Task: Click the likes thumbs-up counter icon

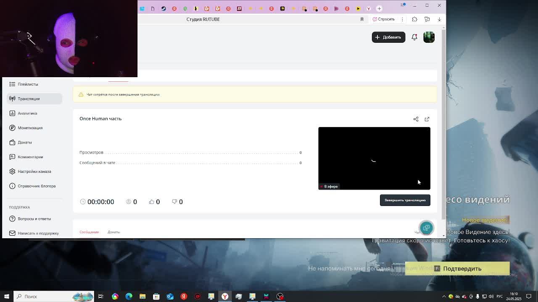Action: click(151, 202)
